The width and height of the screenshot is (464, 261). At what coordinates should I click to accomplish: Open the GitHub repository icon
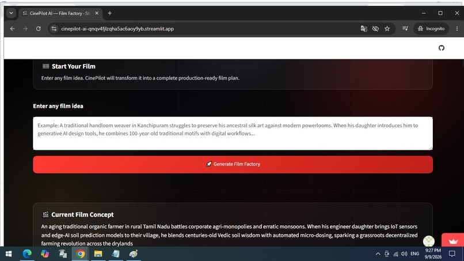pyautogui.click(x=441, y=48)
